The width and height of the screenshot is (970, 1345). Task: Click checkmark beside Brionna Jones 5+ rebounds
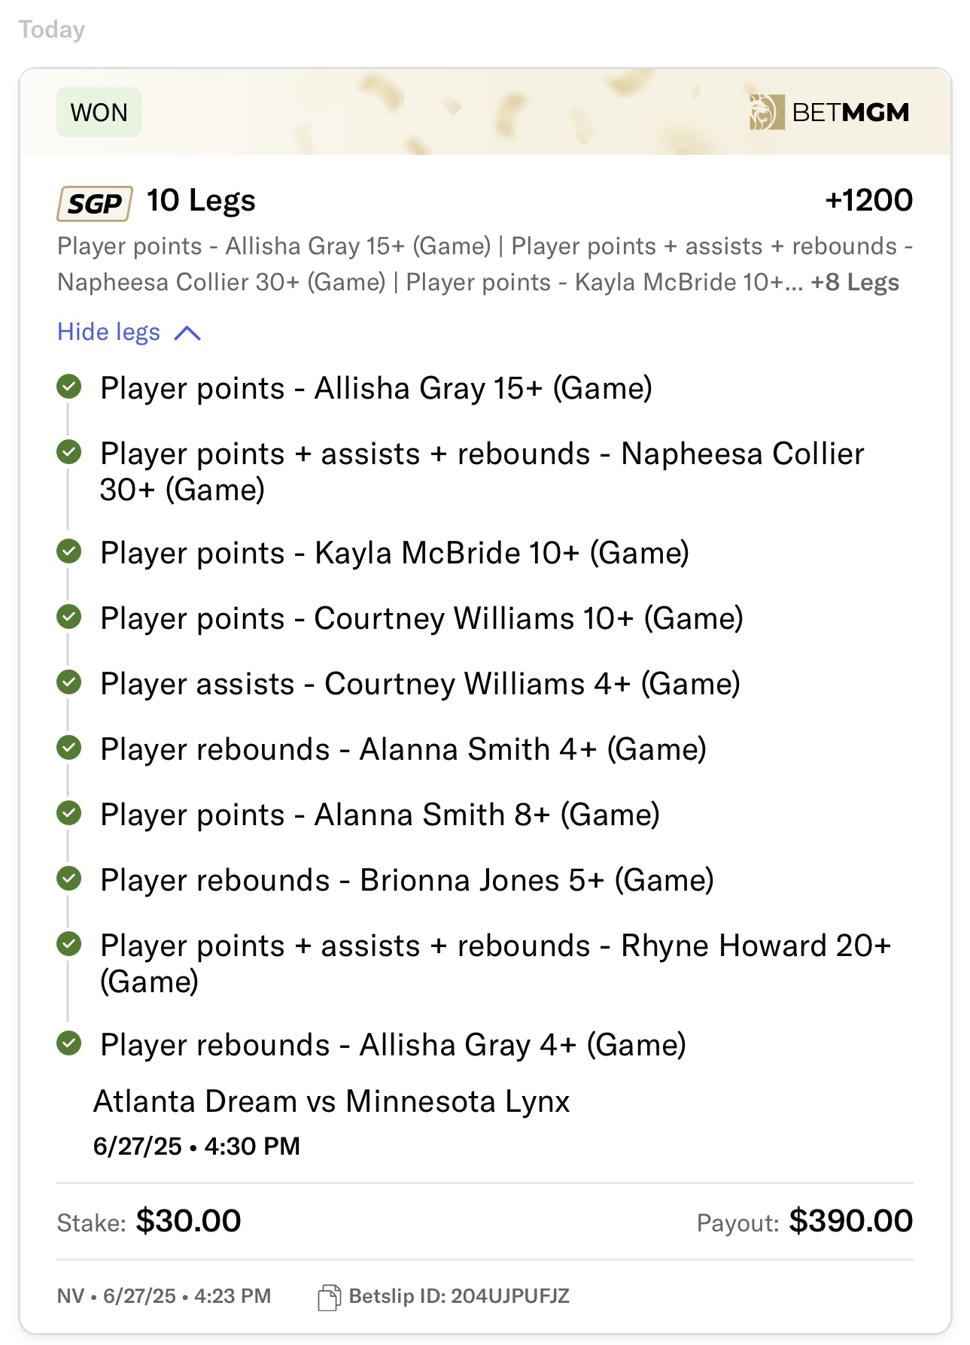[69, 879]
